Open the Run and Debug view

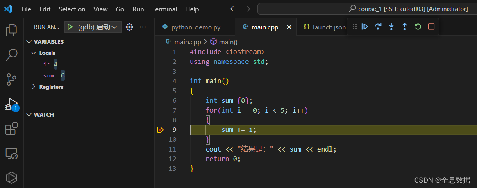click(x=11, y=104)
